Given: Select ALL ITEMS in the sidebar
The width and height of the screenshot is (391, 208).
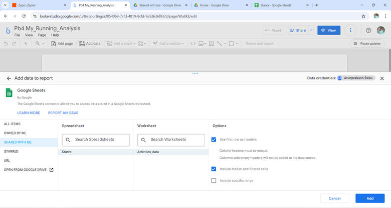Looking at the screenshot, I should coord(29,124).
